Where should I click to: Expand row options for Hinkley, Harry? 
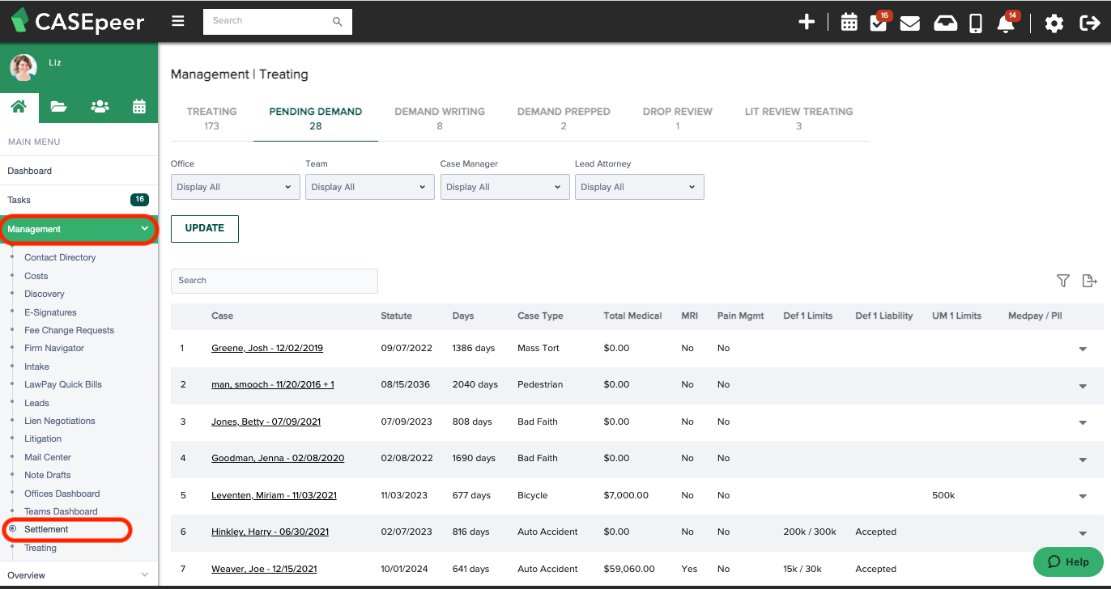(x=1083, y=533)
